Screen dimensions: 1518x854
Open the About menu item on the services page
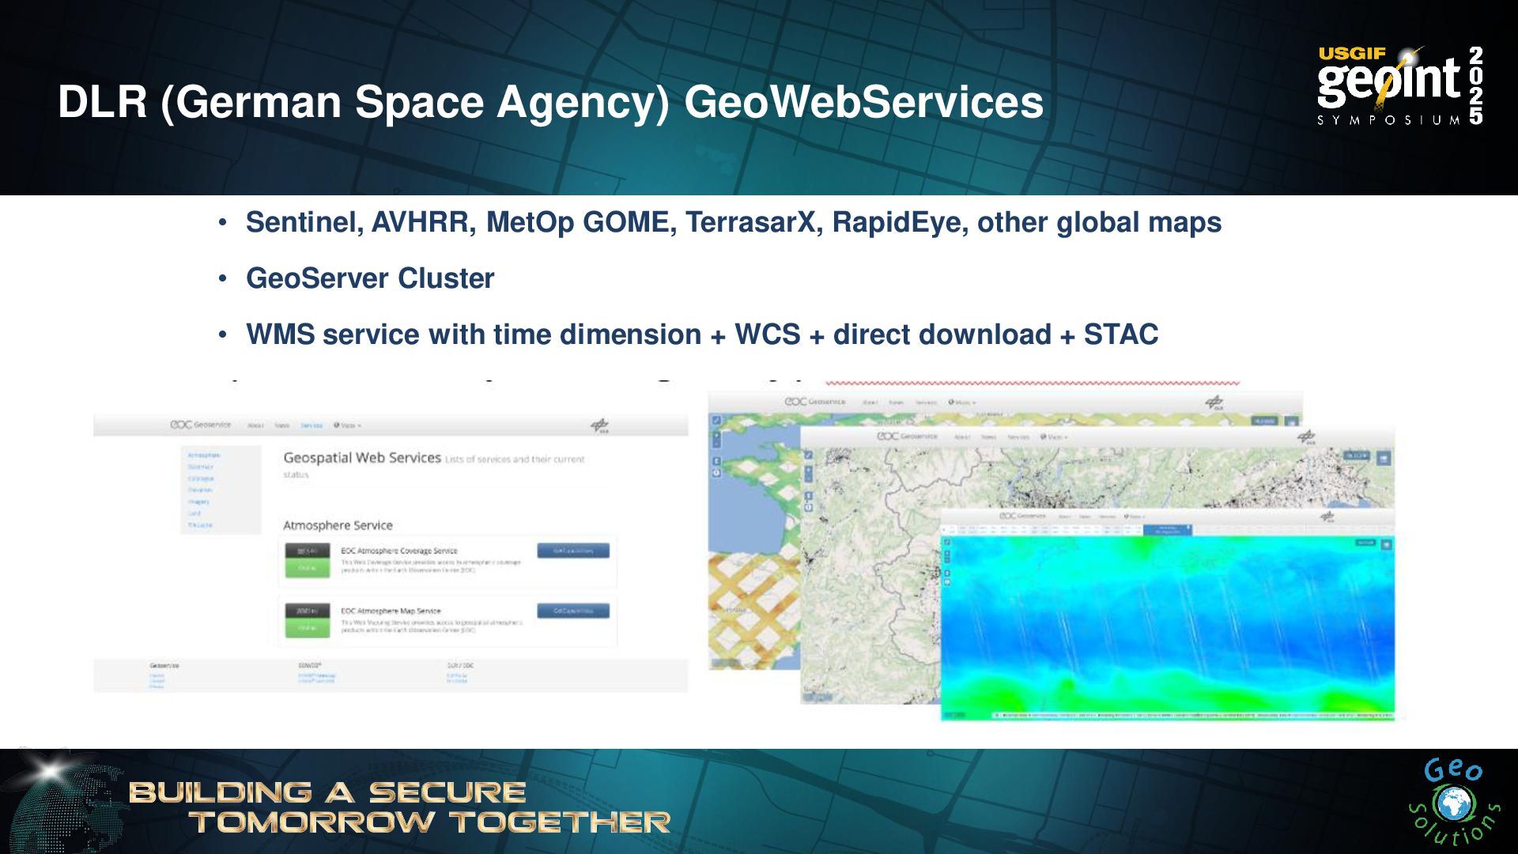click(x=255, y=425)
